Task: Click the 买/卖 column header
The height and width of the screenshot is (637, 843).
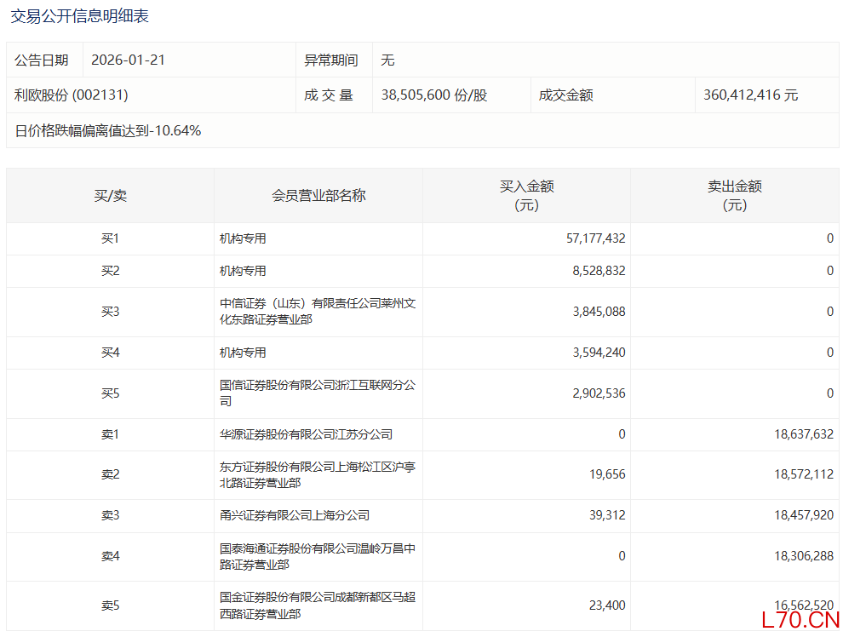Action: click(x=110, y=196)
